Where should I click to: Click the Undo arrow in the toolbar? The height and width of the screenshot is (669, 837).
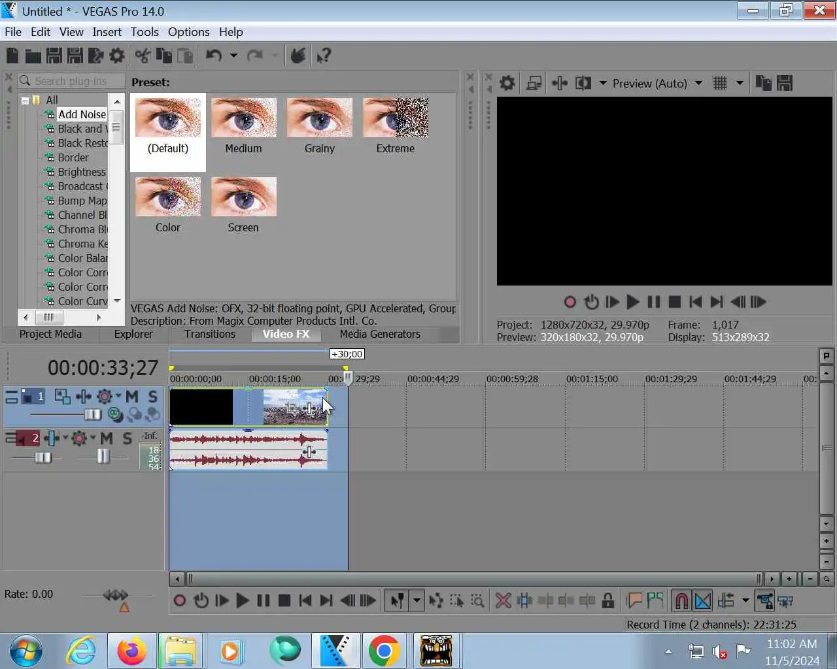click(x=213, y=56)
